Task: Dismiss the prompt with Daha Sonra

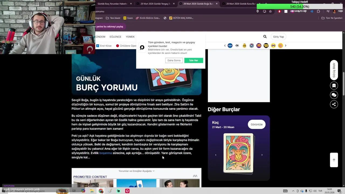Action: [174, 60]
